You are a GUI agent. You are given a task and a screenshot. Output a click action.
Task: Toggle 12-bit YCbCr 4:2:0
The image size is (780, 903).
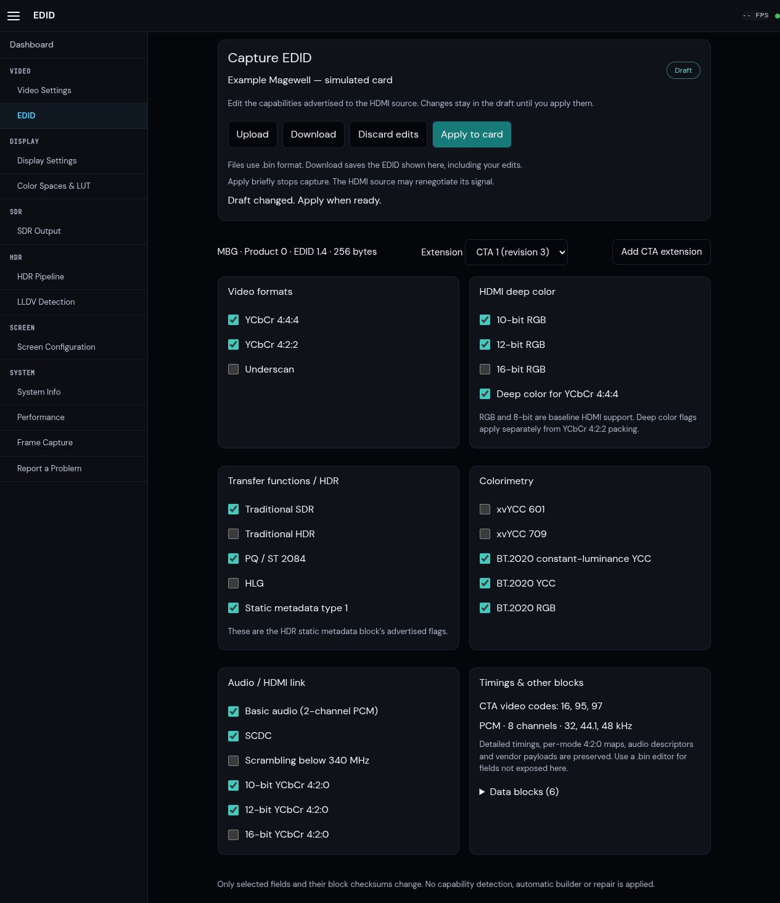[233, 810]
